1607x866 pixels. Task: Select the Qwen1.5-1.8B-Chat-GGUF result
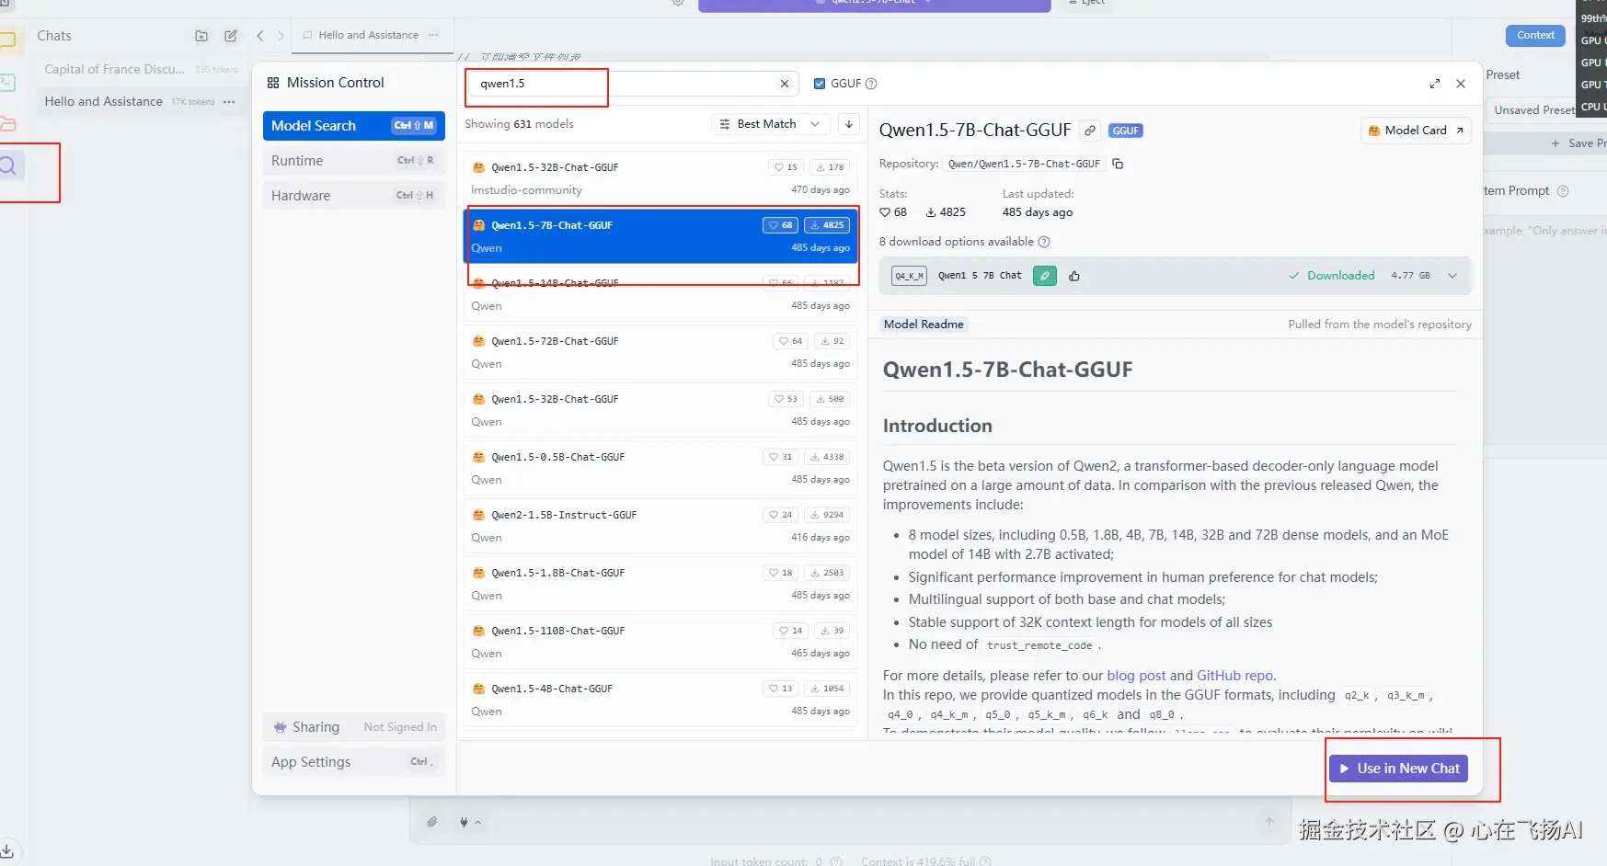pyautogui.click(x=660, y=584)
